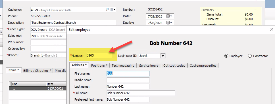275x104 pixels.
Task: Click the Middle name field
Action: pos(128,80)
